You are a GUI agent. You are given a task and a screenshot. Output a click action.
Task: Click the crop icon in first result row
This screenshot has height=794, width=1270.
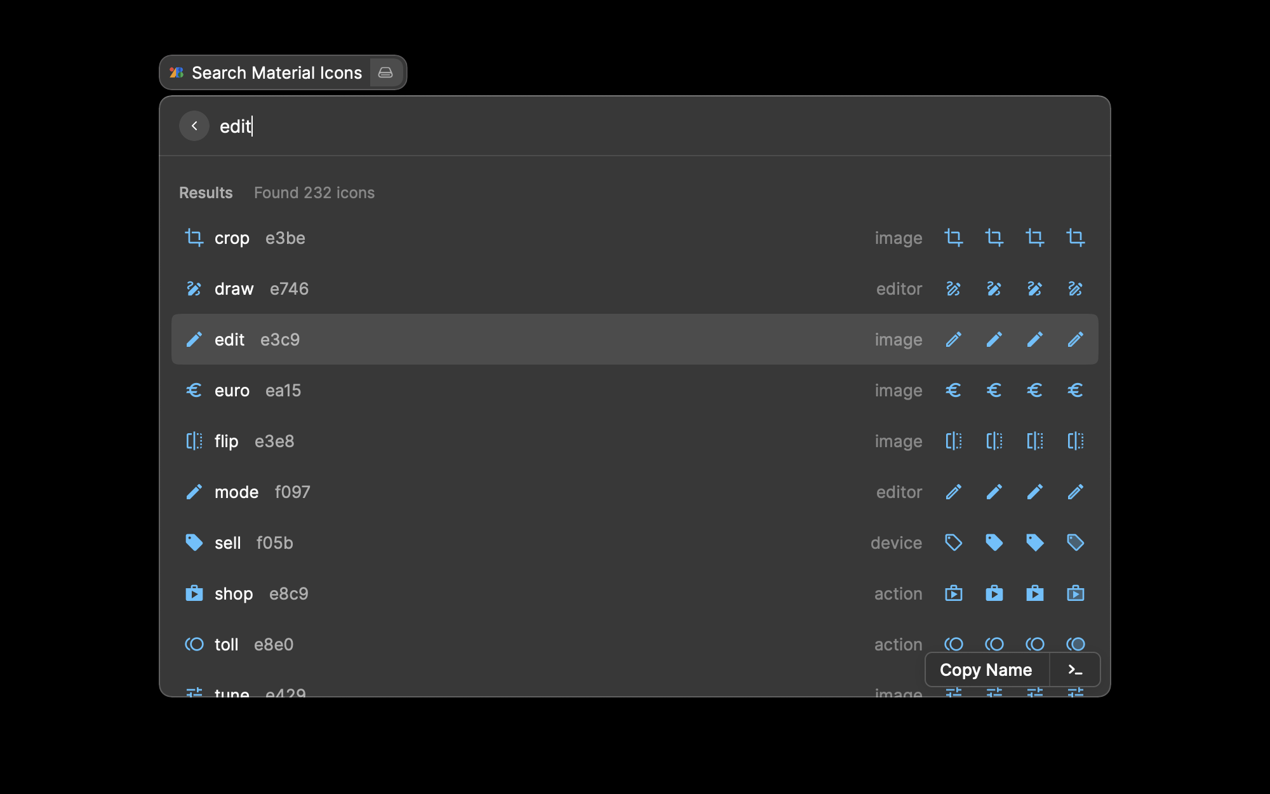coord(194,238)
